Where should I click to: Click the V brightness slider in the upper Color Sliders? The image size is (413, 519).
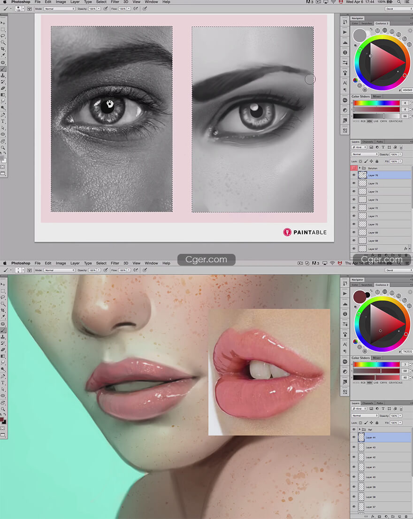[376, 116]
